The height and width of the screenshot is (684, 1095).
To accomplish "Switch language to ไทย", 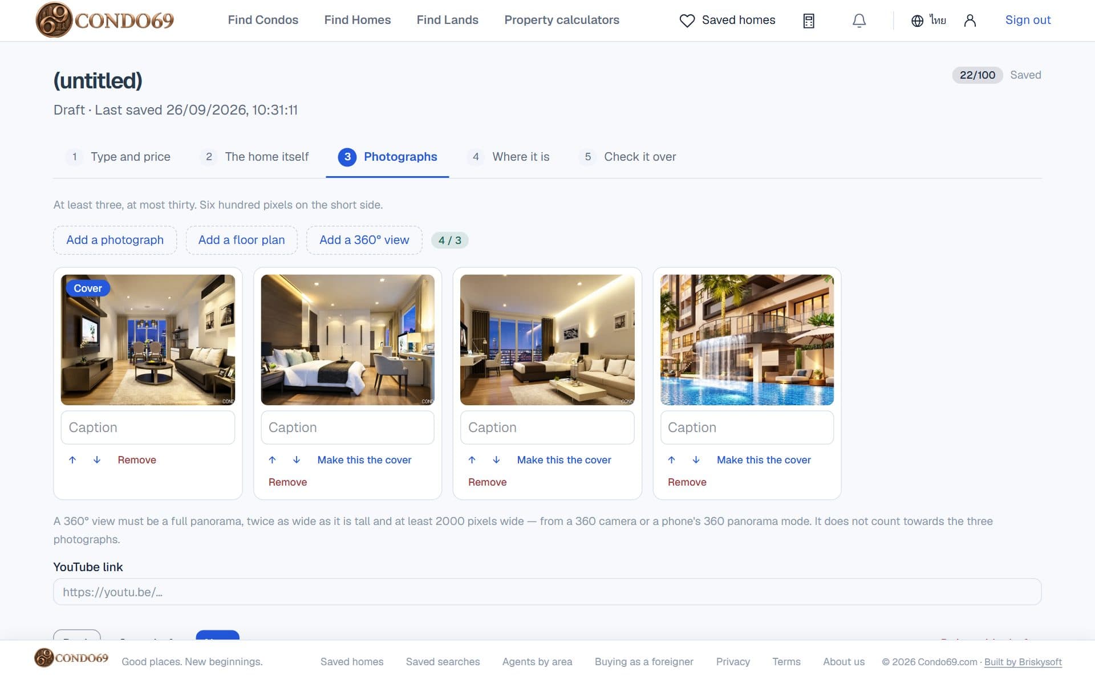I will point(928,21).
